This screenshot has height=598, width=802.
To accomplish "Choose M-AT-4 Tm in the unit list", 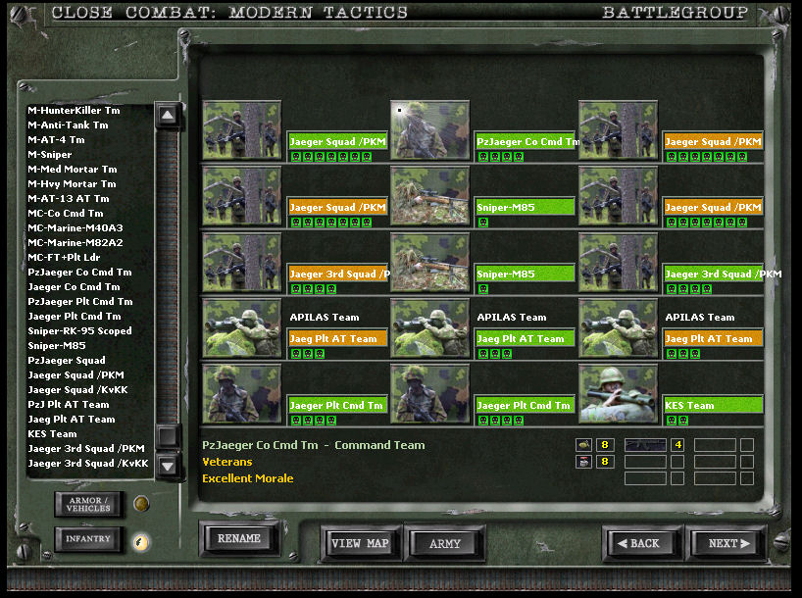I will point(56,140).
